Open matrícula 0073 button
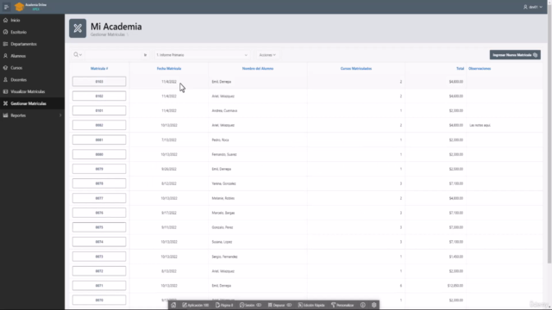The height and width of the screenshot is (310, 552). (99, 257)
